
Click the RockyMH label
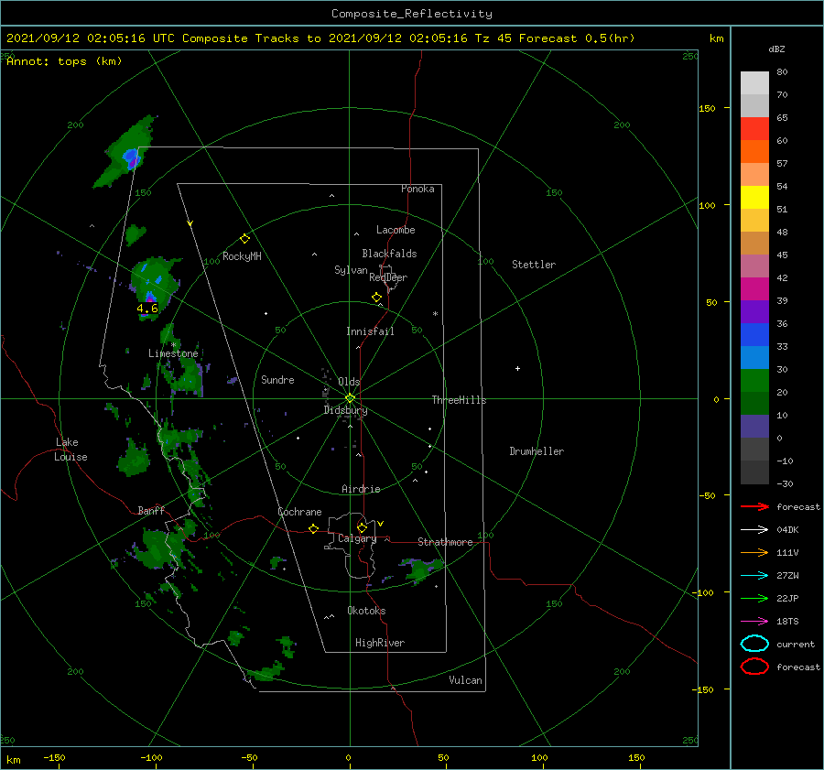[x=242, y=256]
